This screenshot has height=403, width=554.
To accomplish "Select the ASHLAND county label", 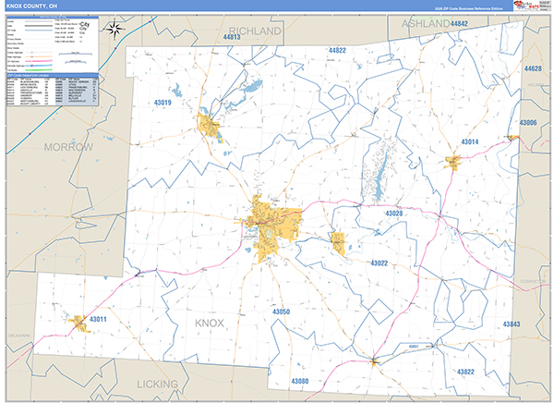I will 426,24.
